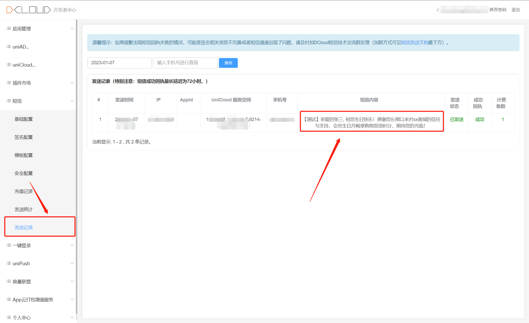The width and height of the screenshot is (529, 323).
Task: Click the DCloud logo in header
Action: click(x=28, y=10)
